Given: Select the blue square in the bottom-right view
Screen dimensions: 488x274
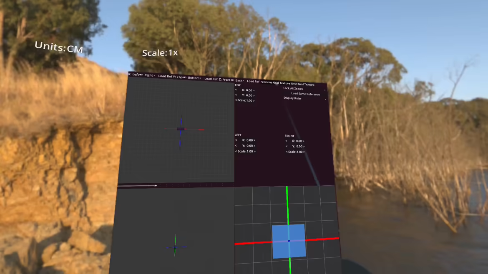Looking at the screenshot, I should click(289, 241).
